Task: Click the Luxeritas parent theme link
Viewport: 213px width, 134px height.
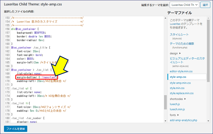Action: pyautogui.click(x=175, y=24)
